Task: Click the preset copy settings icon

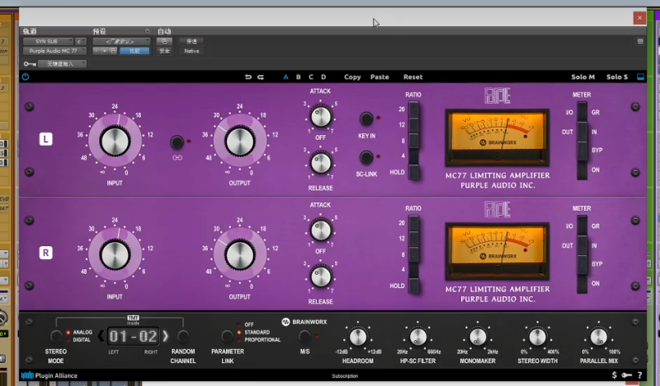Action: (x=113, y=51)
